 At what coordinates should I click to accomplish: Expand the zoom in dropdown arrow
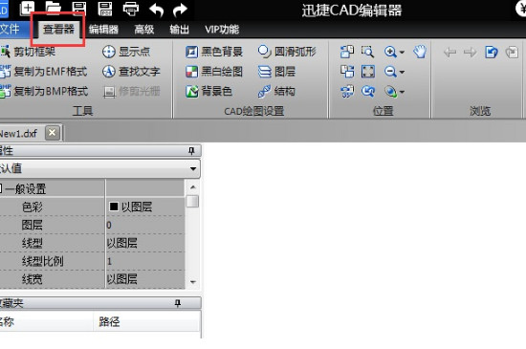click(x=402, y=53)
